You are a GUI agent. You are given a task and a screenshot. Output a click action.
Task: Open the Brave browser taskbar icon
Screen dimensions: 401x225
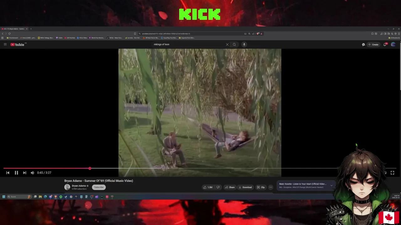[55, 197]
